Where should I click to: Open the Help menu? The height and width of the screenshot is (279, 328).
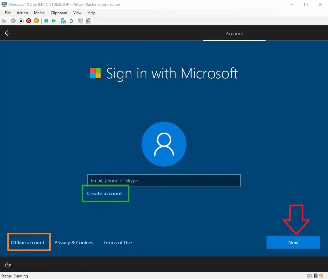pyautogui.click(x=91, y=13)
